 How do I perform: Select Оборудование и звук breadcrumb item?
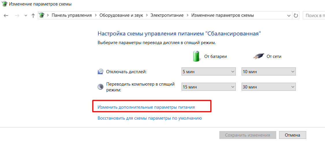121,15
